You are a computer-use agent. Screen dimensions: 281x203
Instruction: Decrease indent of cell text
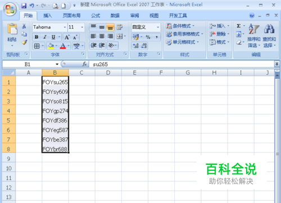[93, 46]
